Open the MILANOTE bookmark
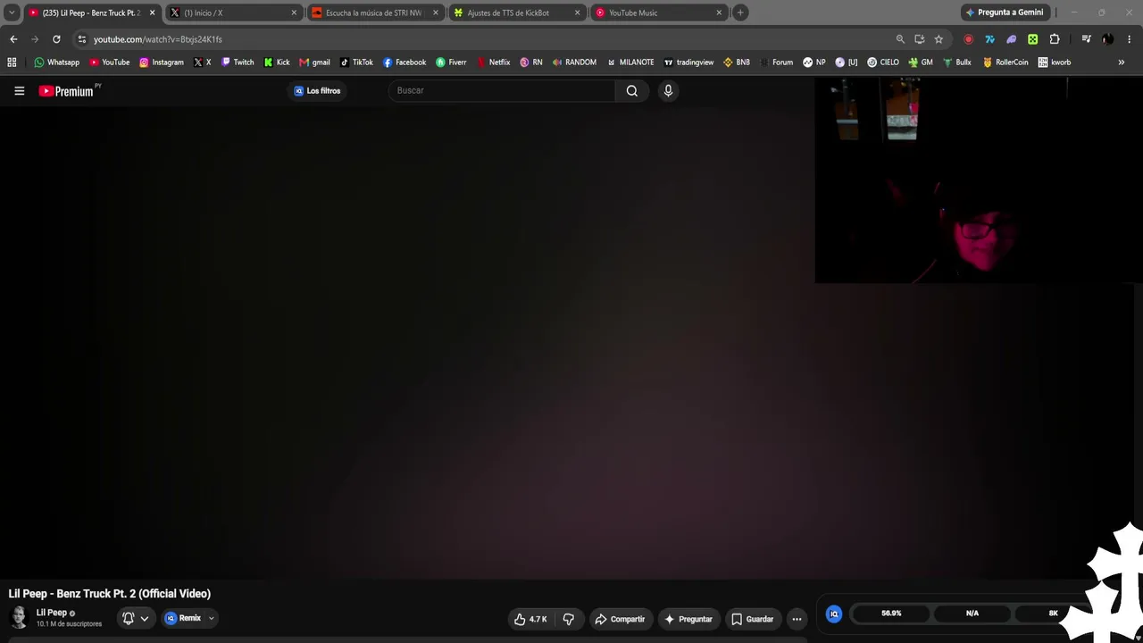Image resolution: width=1143 pixels, height=643 pixels. 630,63
